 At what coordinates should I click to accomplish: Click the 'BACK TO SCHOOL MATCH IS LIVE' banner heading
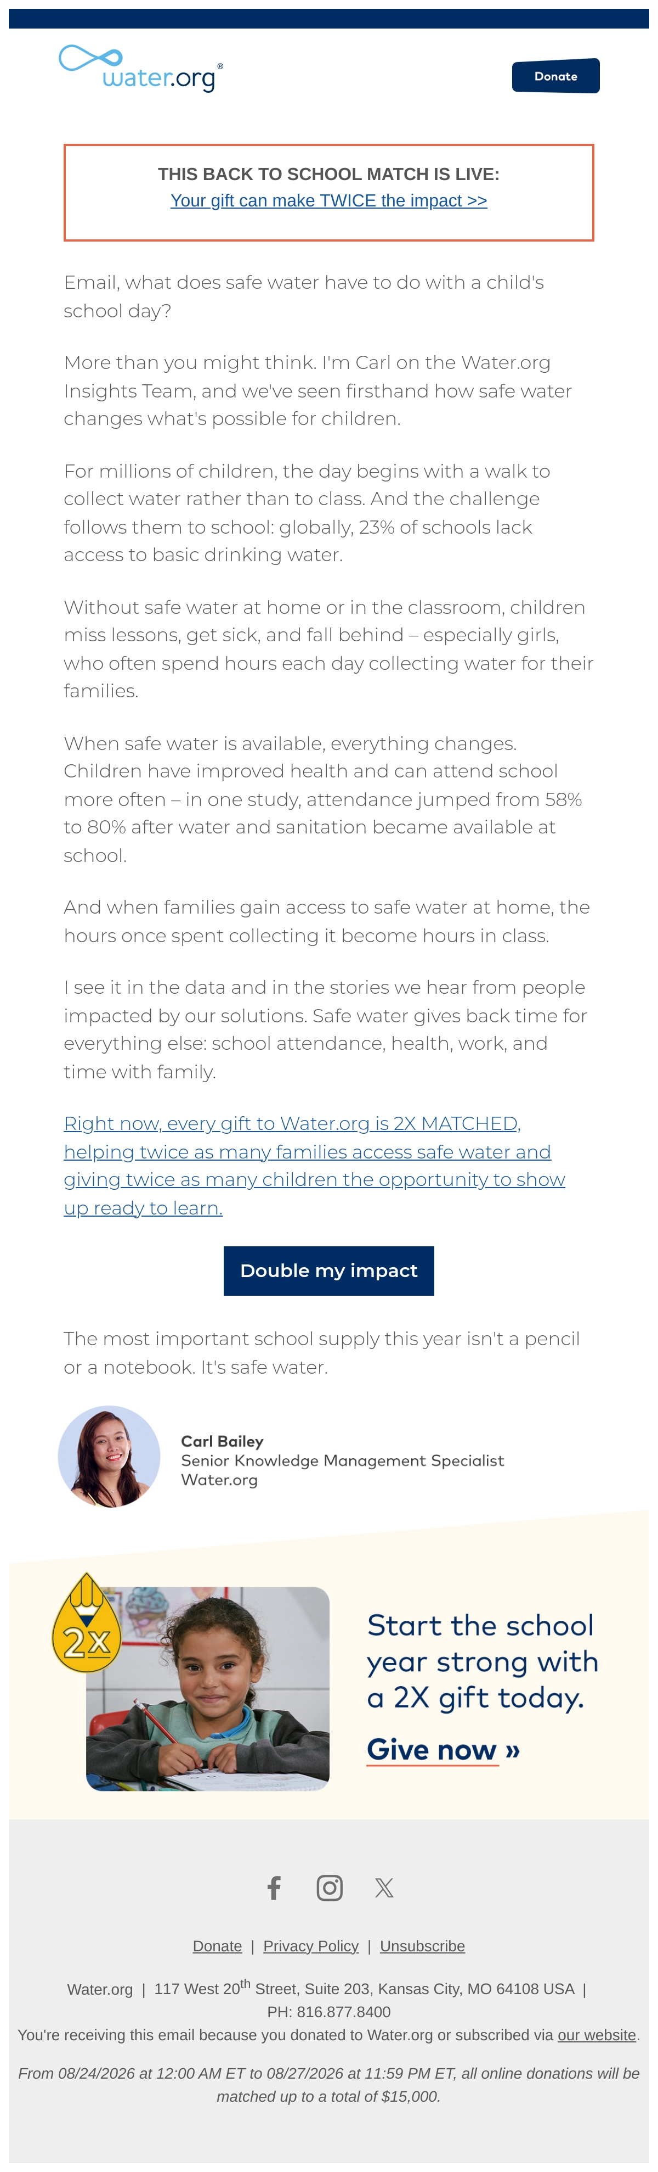click(x=328, y=175)
